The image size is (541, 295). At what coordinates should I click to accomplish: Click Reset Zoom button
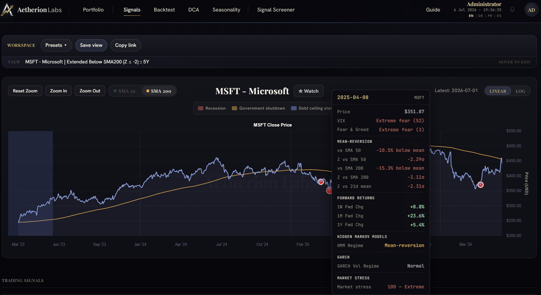point(25,91)
